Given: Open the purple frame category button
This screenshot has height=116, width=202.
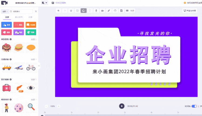Looking at the screenshot, I should point(19,32).
